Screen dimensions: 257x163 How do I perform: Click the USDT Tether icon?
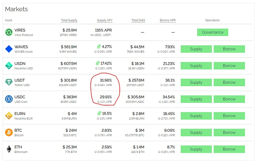[x=9, y=82]
